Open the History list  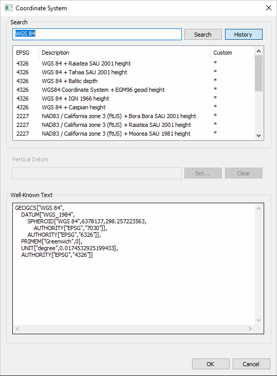244,35
